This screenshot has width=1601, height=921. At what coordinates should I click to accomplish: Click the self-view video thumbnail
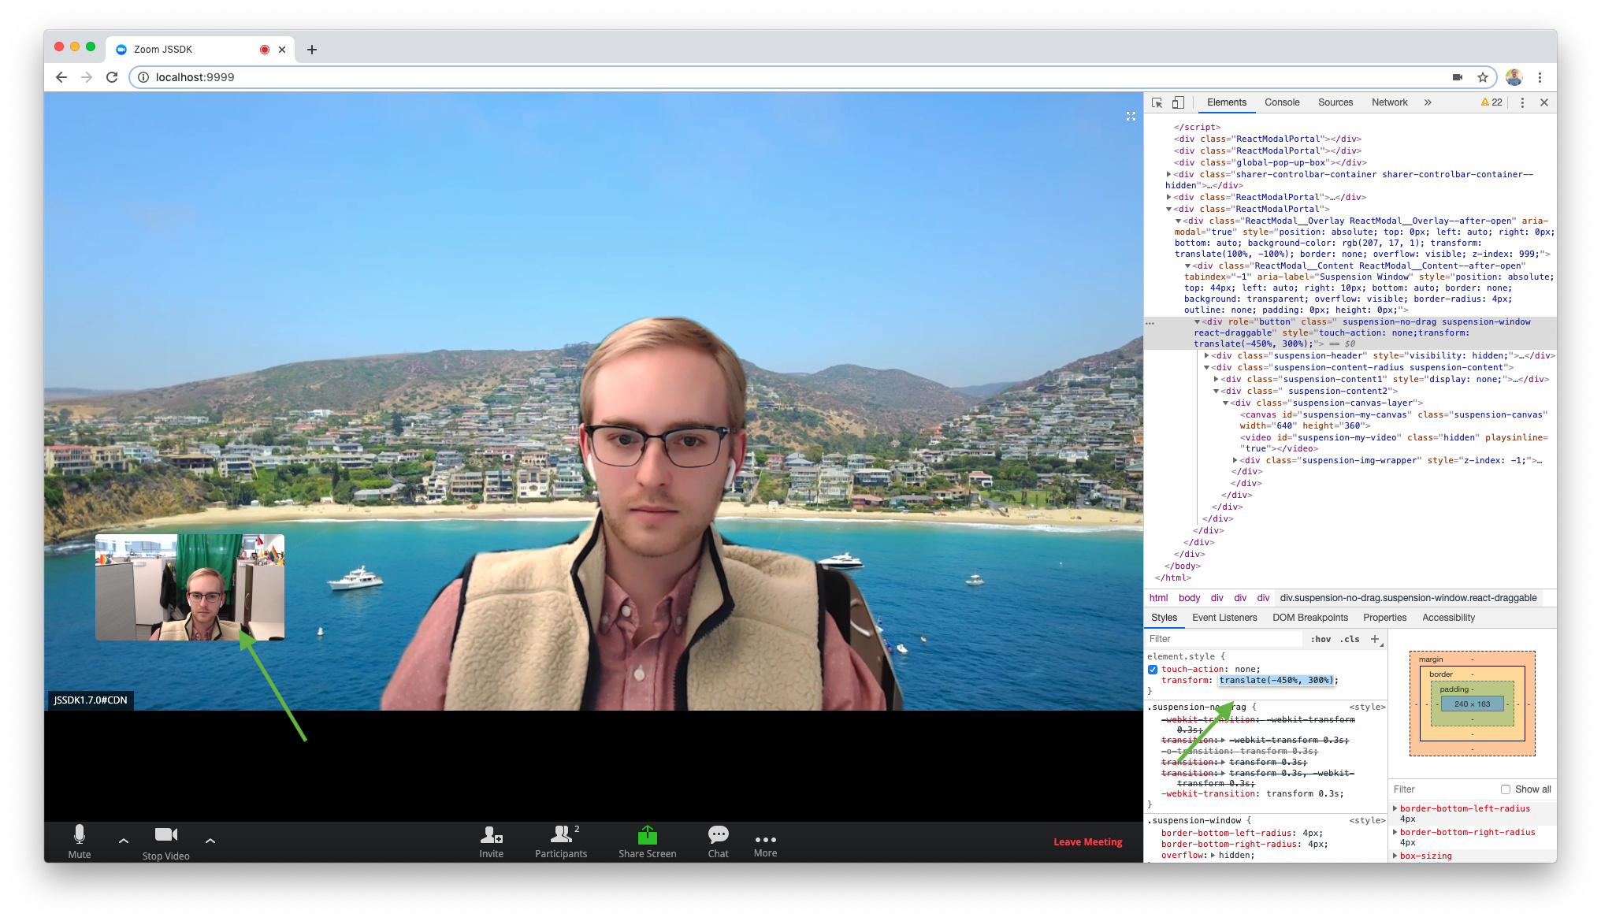pyautogui.click(x=190, y=587)
